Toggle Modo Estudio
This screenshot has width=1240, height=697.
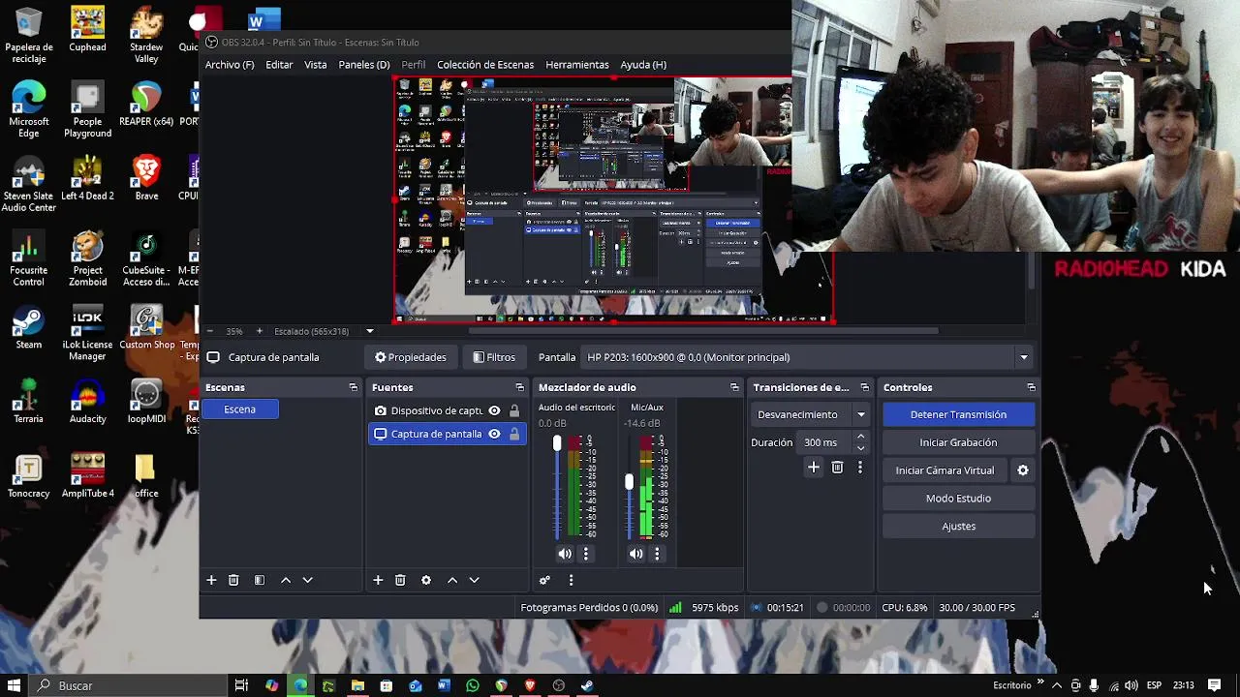pyautogui.click(x=958, y=499)
